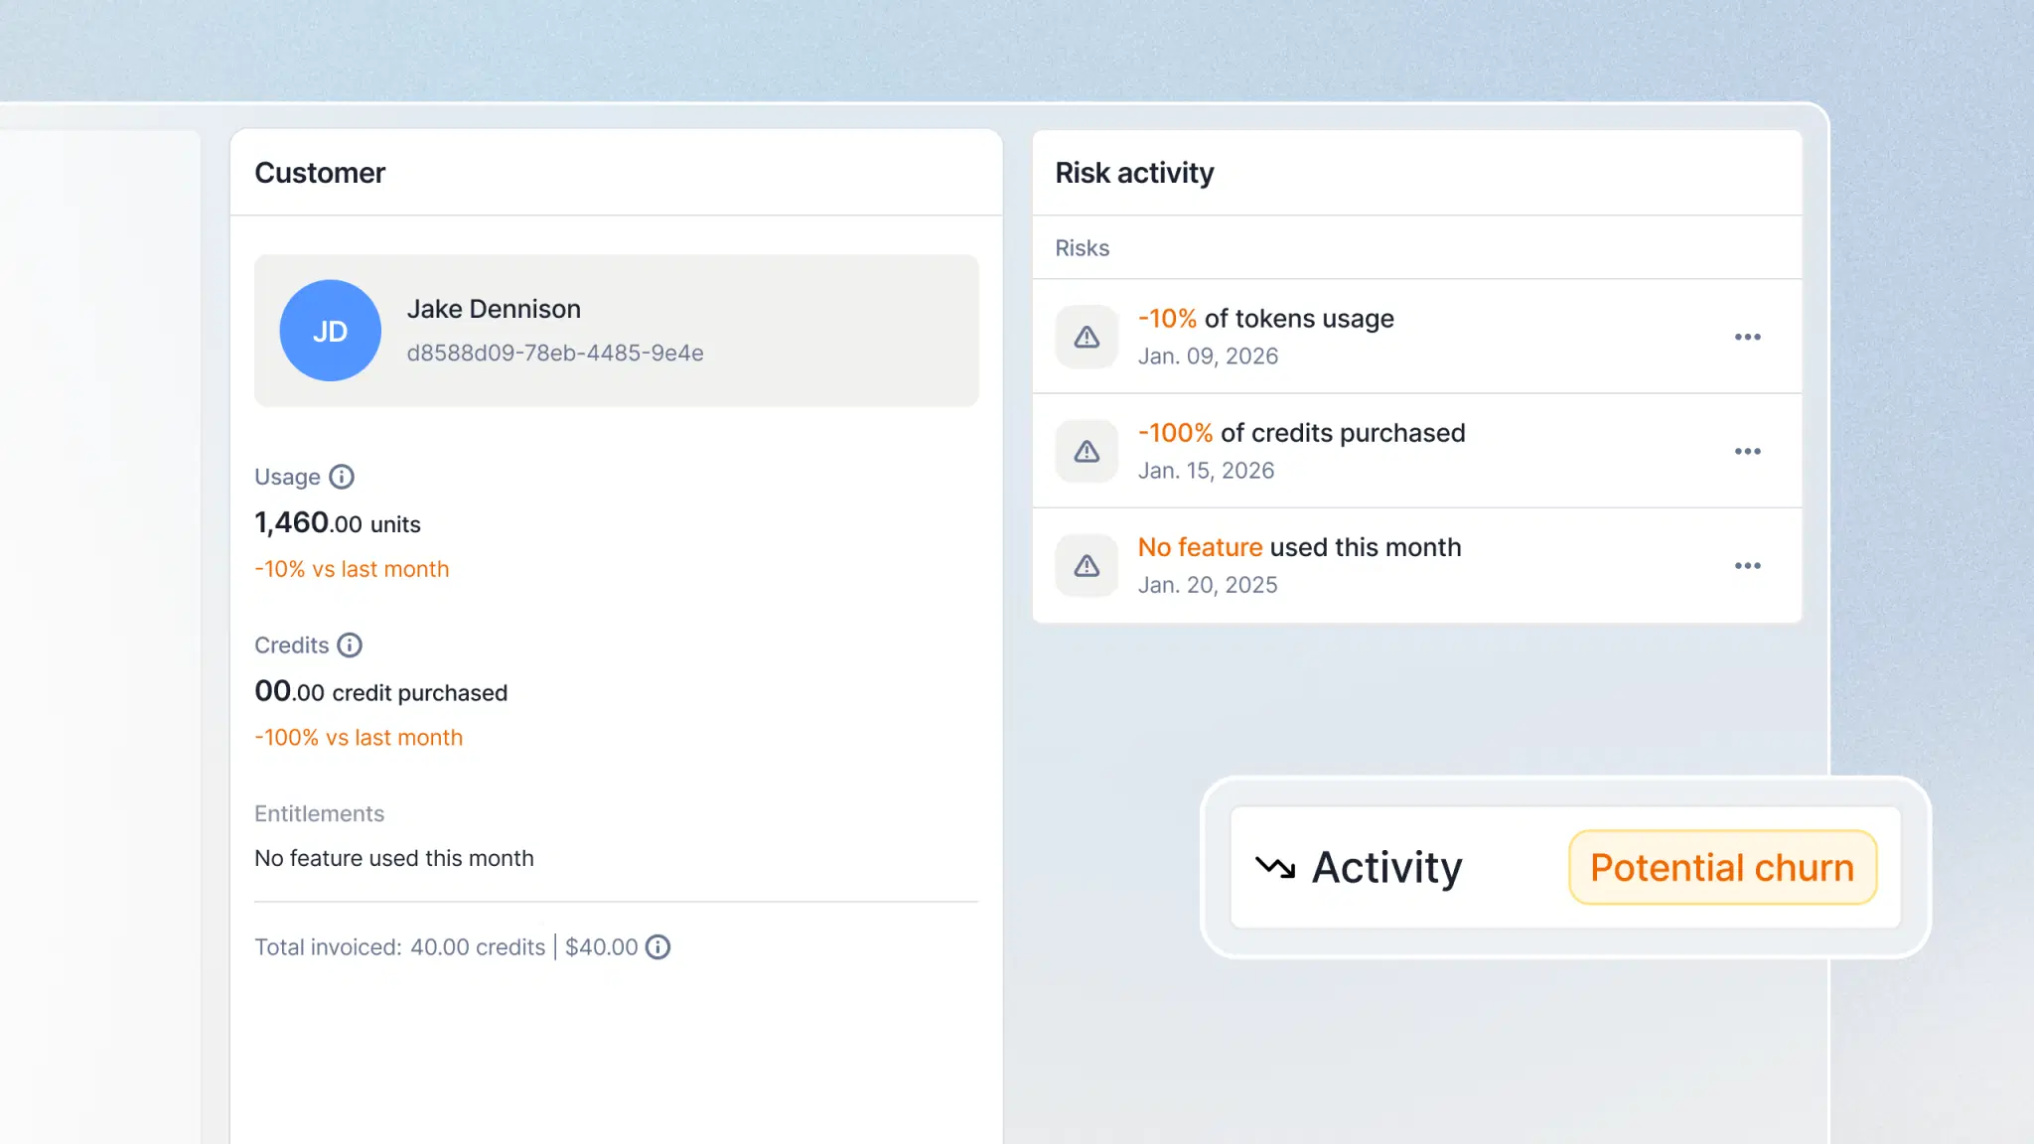The height and width of the screenshot is (1144, 2034).
Task: Open the options menu for credits purchased risk
Action: click(1748, 451)
